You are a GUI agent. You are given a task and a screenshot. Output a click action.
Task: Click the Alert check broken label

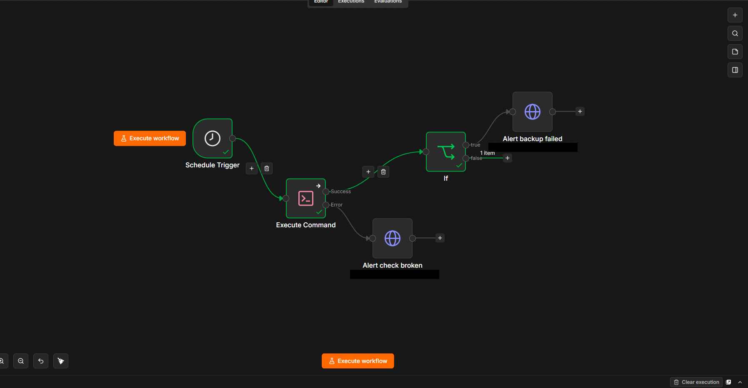pyautogui.click(x=393, y=266)
